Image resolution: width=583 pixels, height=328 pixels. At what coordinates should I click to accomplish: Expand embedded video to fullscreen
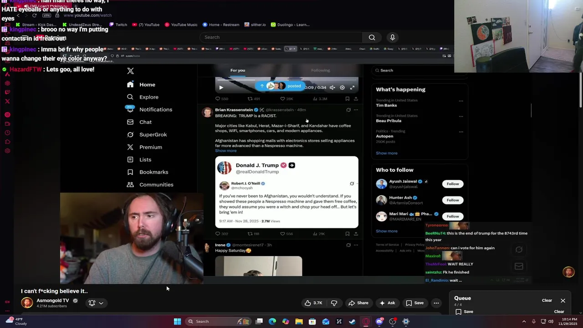coord(352,87)
